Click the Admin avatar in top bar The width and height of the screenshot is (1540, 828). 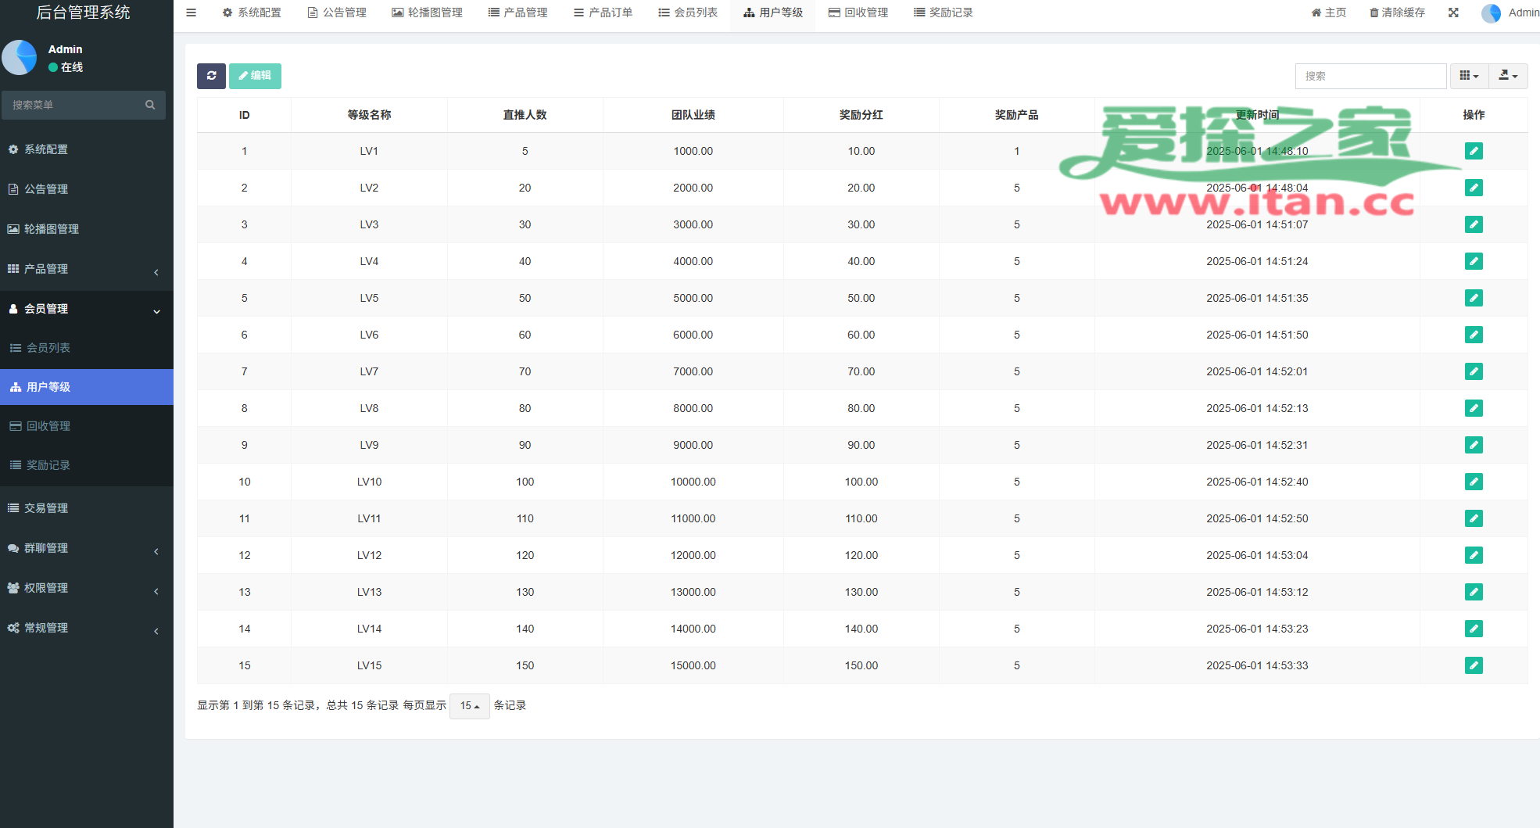point(1491,13)
